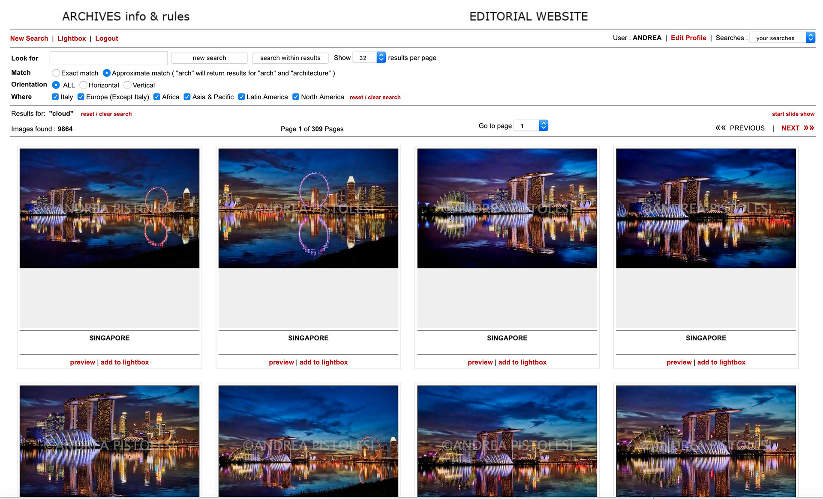This screenshot has width=823, height=499.
Task: Click the ARCHIVES info & rules heading
Action: click(x=126, y=16)
